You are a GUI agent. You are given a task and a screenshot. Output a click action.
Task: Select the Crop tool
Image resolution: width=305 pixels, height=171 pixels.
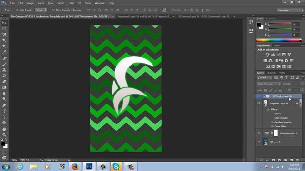4,47
